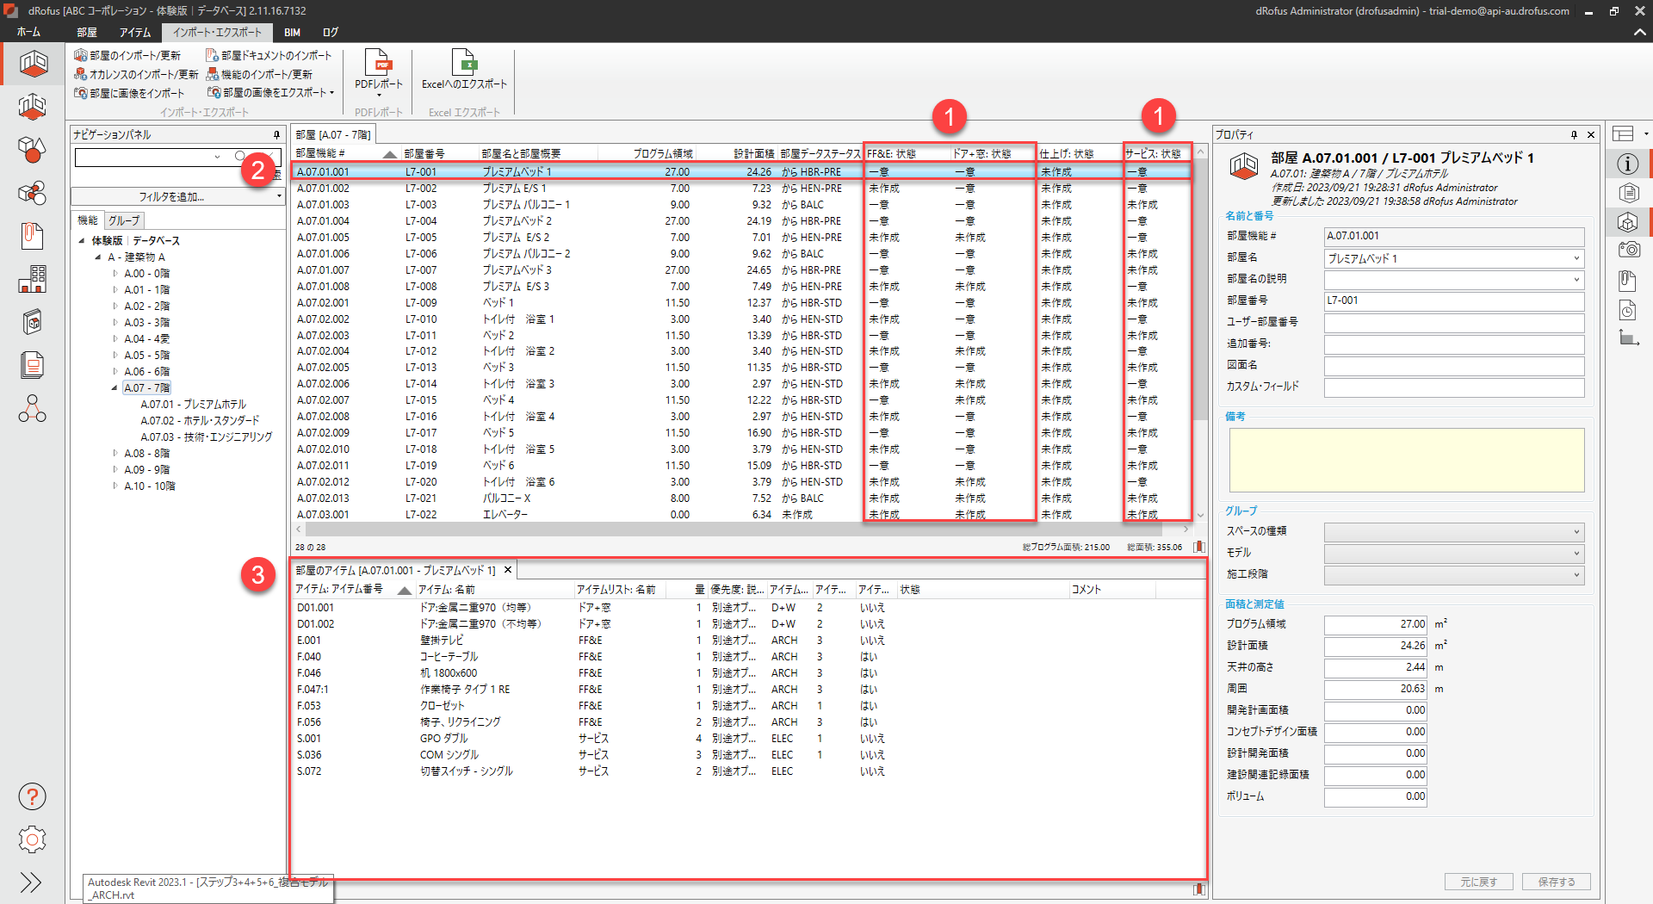The height and width of the screenshot is (904, 1653).
Task: Click the 保存する button
Action: click(1556, 882)
